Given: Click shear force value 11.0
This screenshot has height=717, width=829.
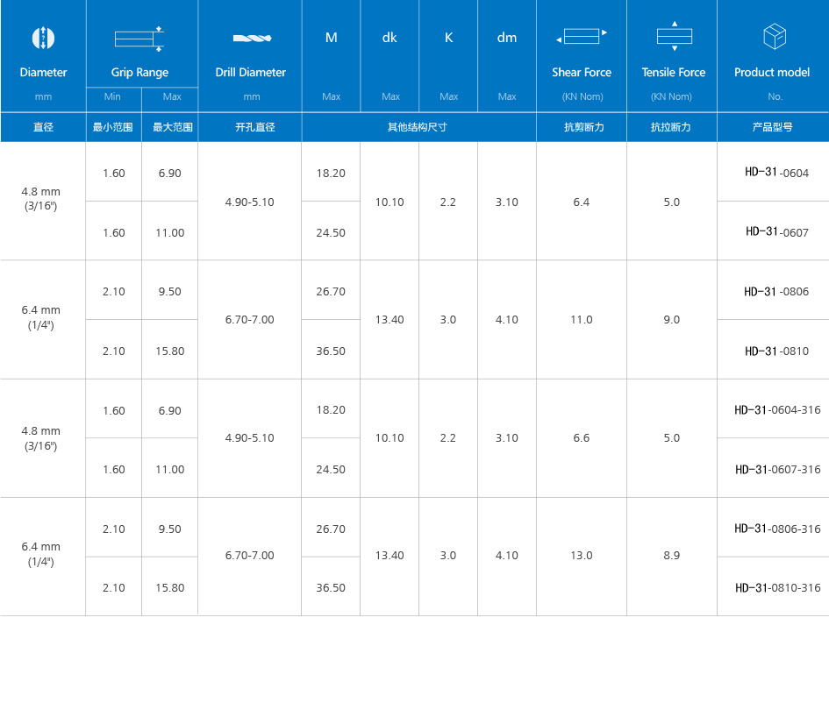Looking at the screenshot, I should coord(581,320).
